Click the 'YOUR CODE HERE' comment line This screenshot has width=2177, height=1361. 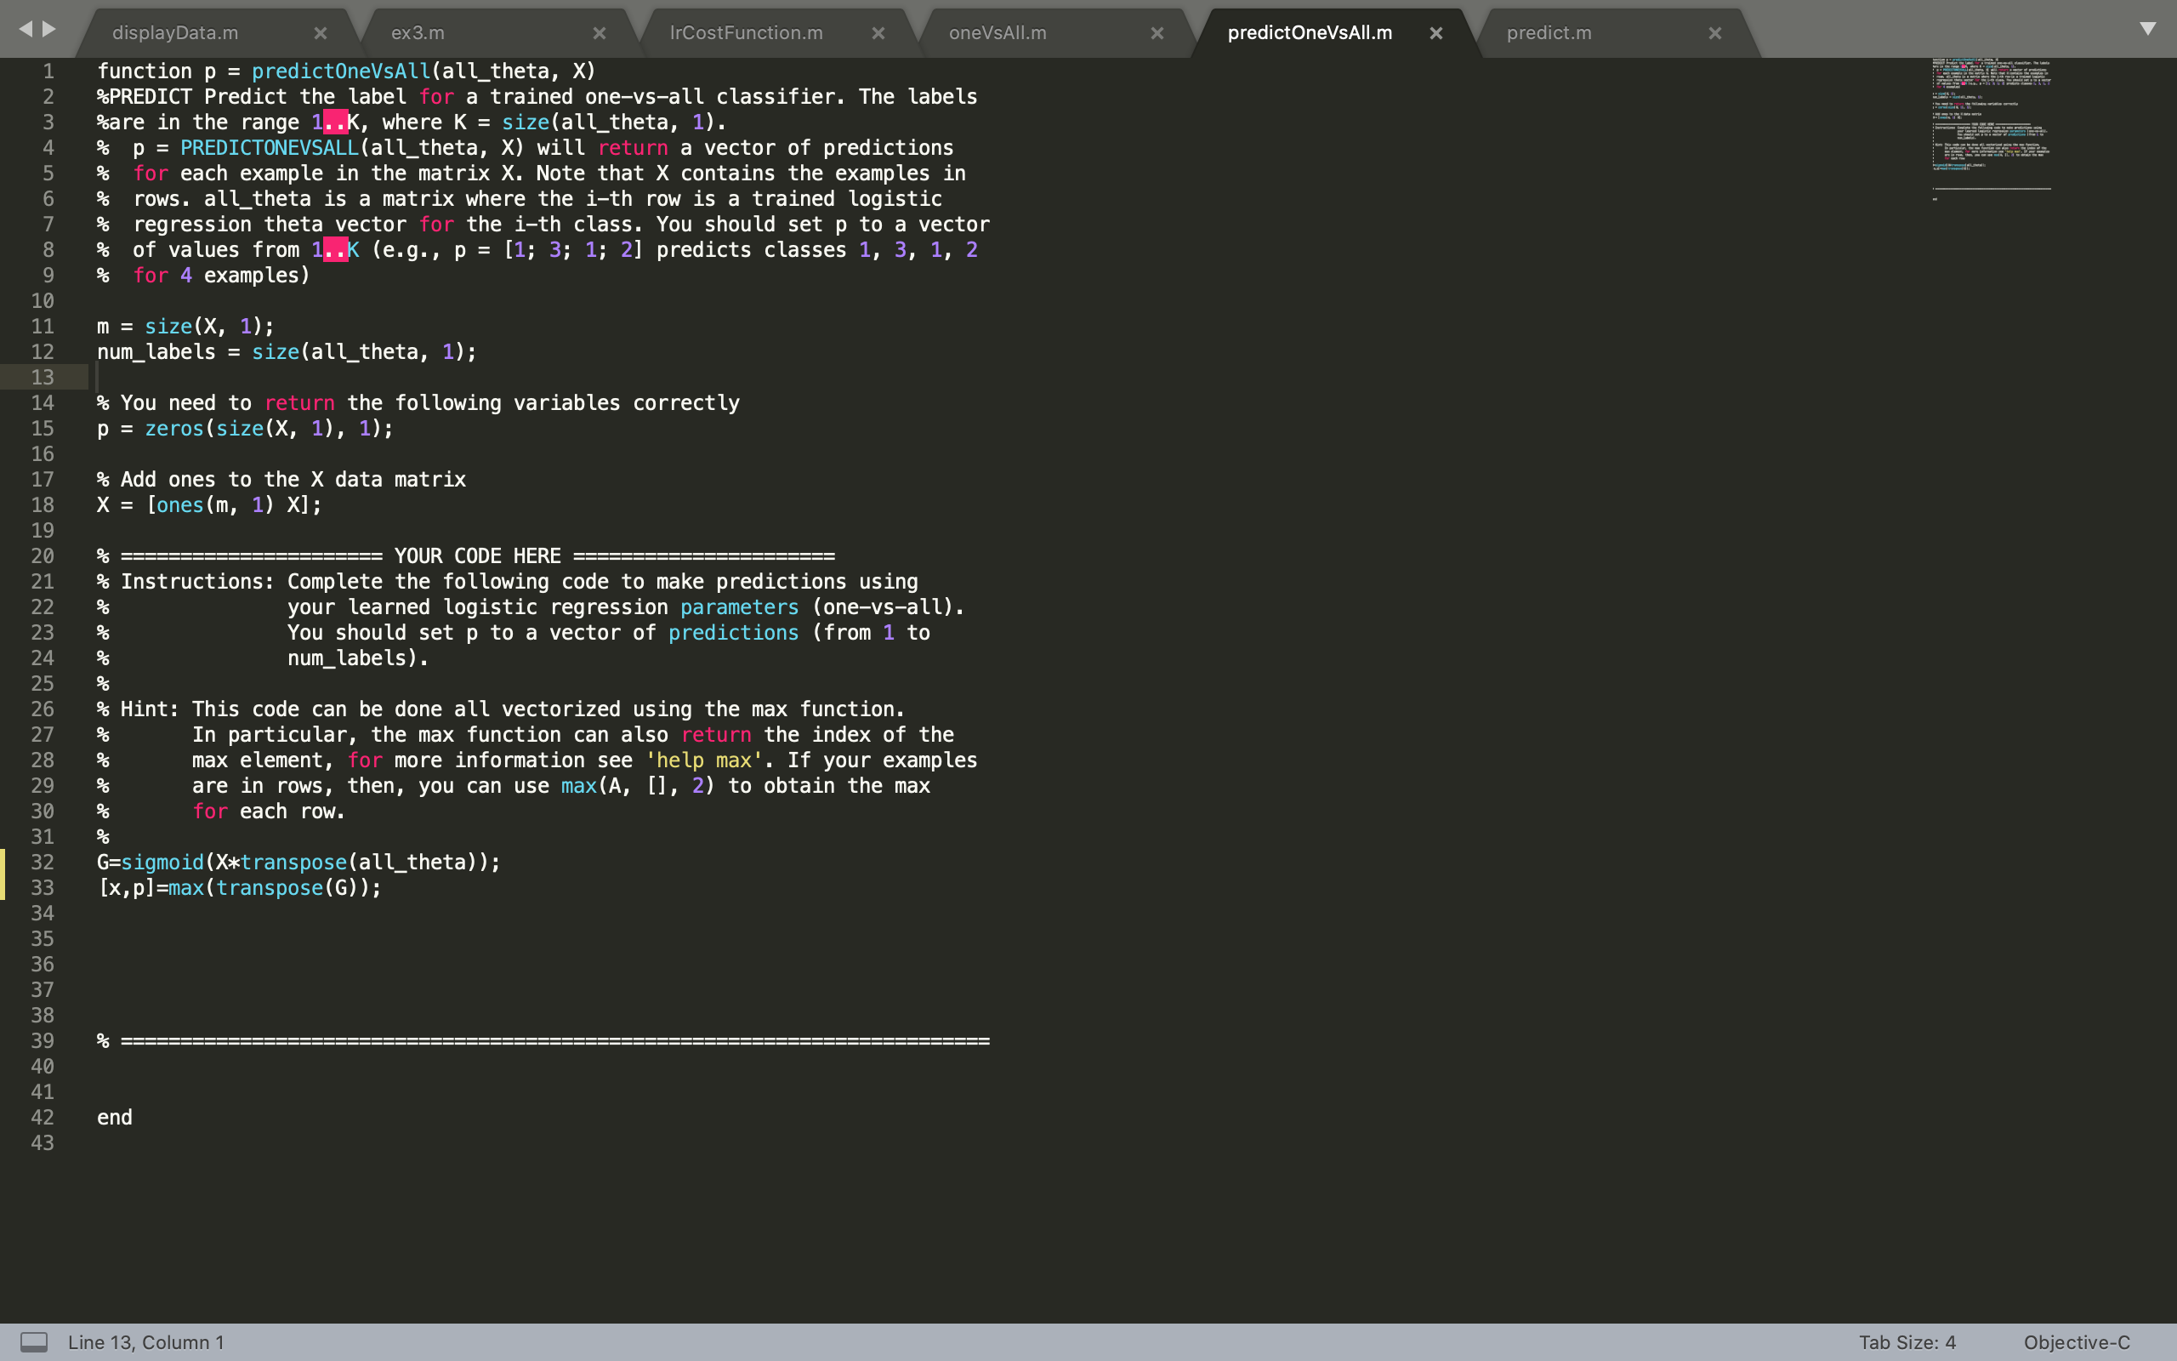click(466, 556)
